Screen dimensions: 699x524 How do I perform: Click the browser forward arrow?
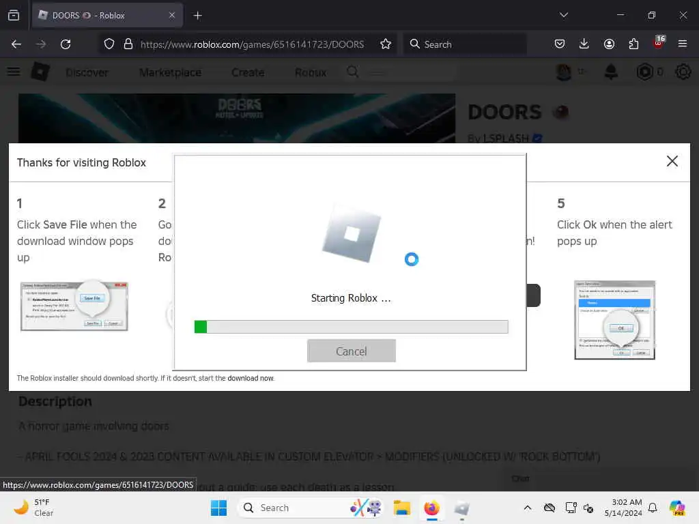click(41, 44)
